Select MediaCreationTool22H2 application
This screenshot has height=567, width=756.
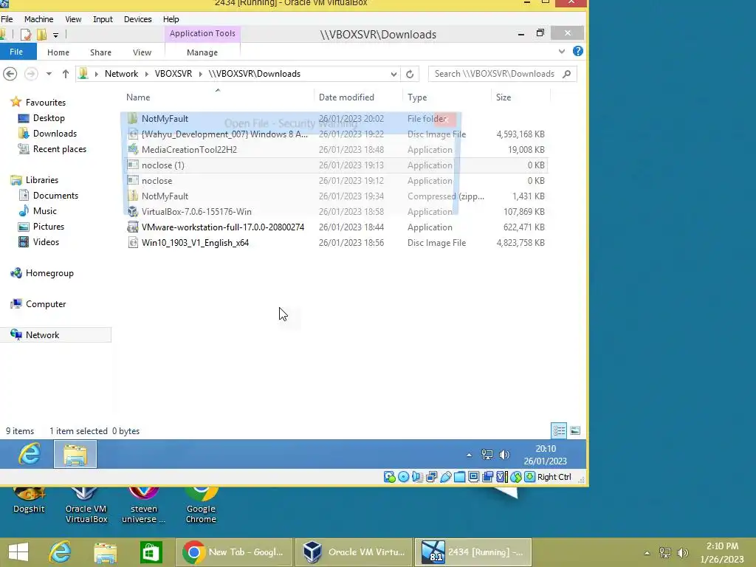tap(334, 149)
